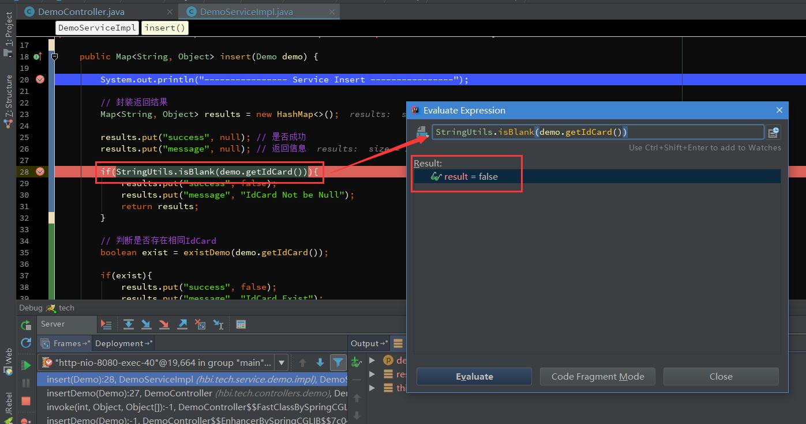Viewport: 806px width, 424px height.
Task: Click the Run to Cursor icon
Action: tap(218, 324)
